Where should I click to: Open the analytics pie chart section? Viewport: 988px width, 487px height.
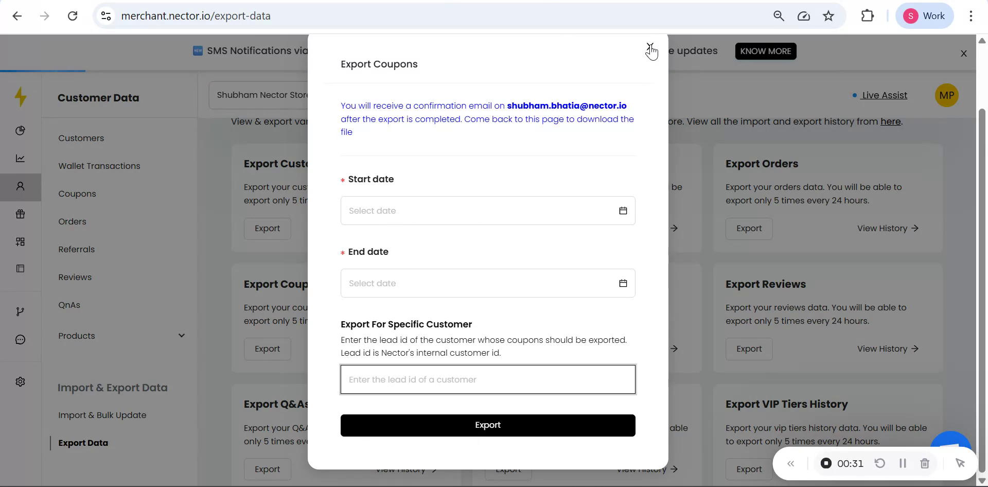click(x=21, y=130)
